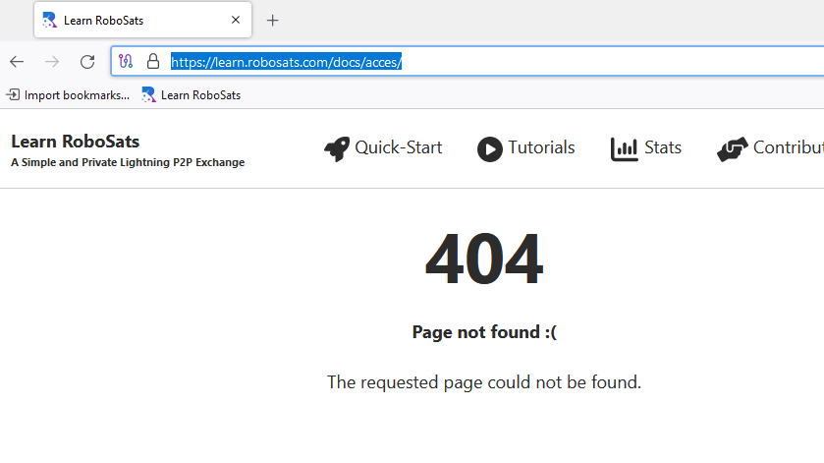The width and height of the screenshot is (824, 463).
Task: Click the rocket icon next to Quick-Start
Action: tap(337, 148)
